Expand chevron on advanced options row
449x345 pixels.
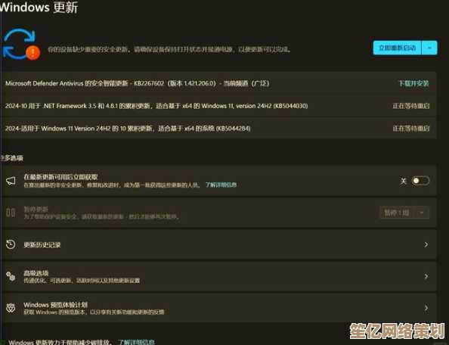pos(426,276)
